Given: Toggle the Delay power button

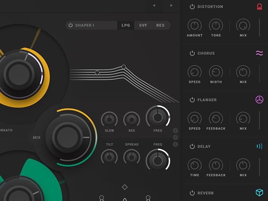Looking at the screenshot, I should pos(192,146).
